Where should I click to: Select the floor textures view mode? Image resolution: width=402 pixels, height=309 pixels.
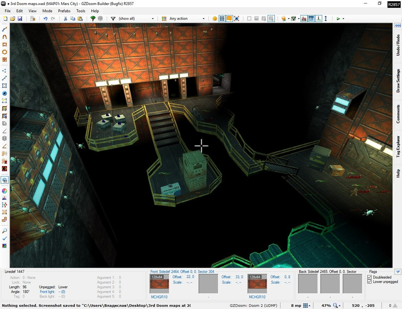[263, 19]
